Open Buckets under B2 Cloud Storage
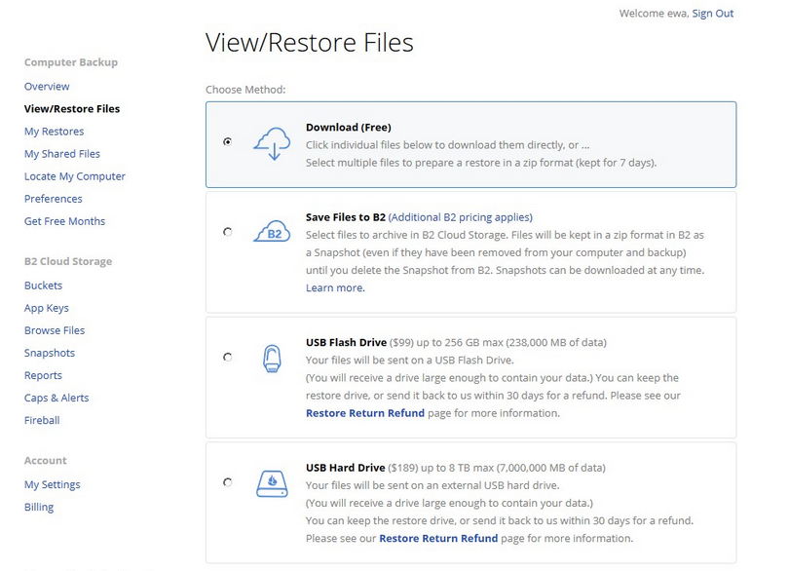This screenshot has width=789, height=571. tap(43, 285)
